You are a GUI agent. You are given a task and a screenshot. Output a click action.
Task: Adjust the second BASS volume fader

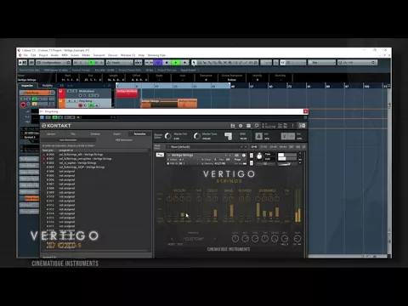[x=231, y=211]
